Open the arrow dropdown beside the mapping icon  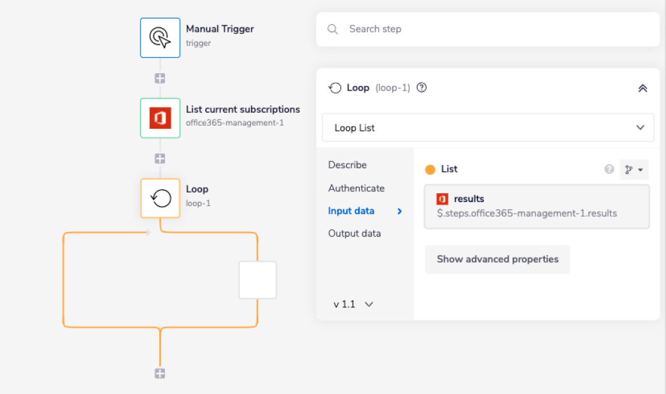(x=641, y=169)
